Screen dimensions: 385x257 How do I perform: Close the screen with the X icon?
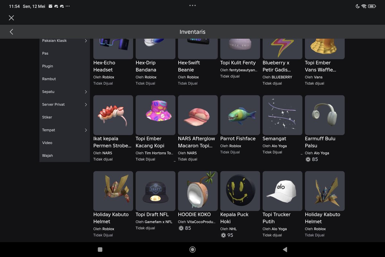pyautogui.click(x=11, y=18)
